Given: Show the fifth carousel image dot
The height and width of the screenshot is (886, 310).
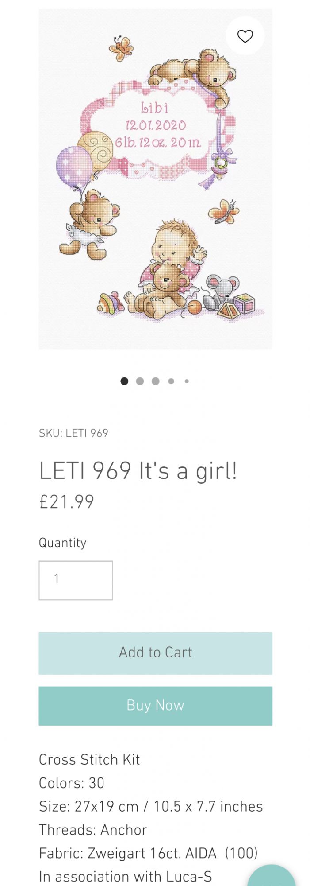Looking at the screenshot, I should (x=187, y=381).
